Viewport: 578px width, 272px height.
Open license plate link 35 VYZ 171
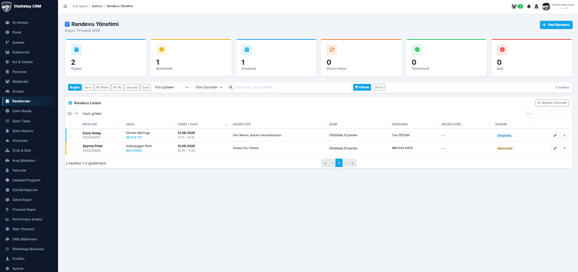coord(134,138)
